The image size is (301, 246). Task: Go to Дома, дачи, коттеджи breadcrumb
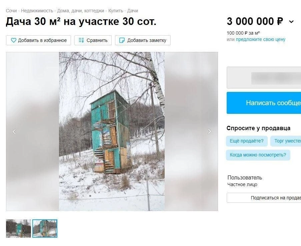click(81, 11)
